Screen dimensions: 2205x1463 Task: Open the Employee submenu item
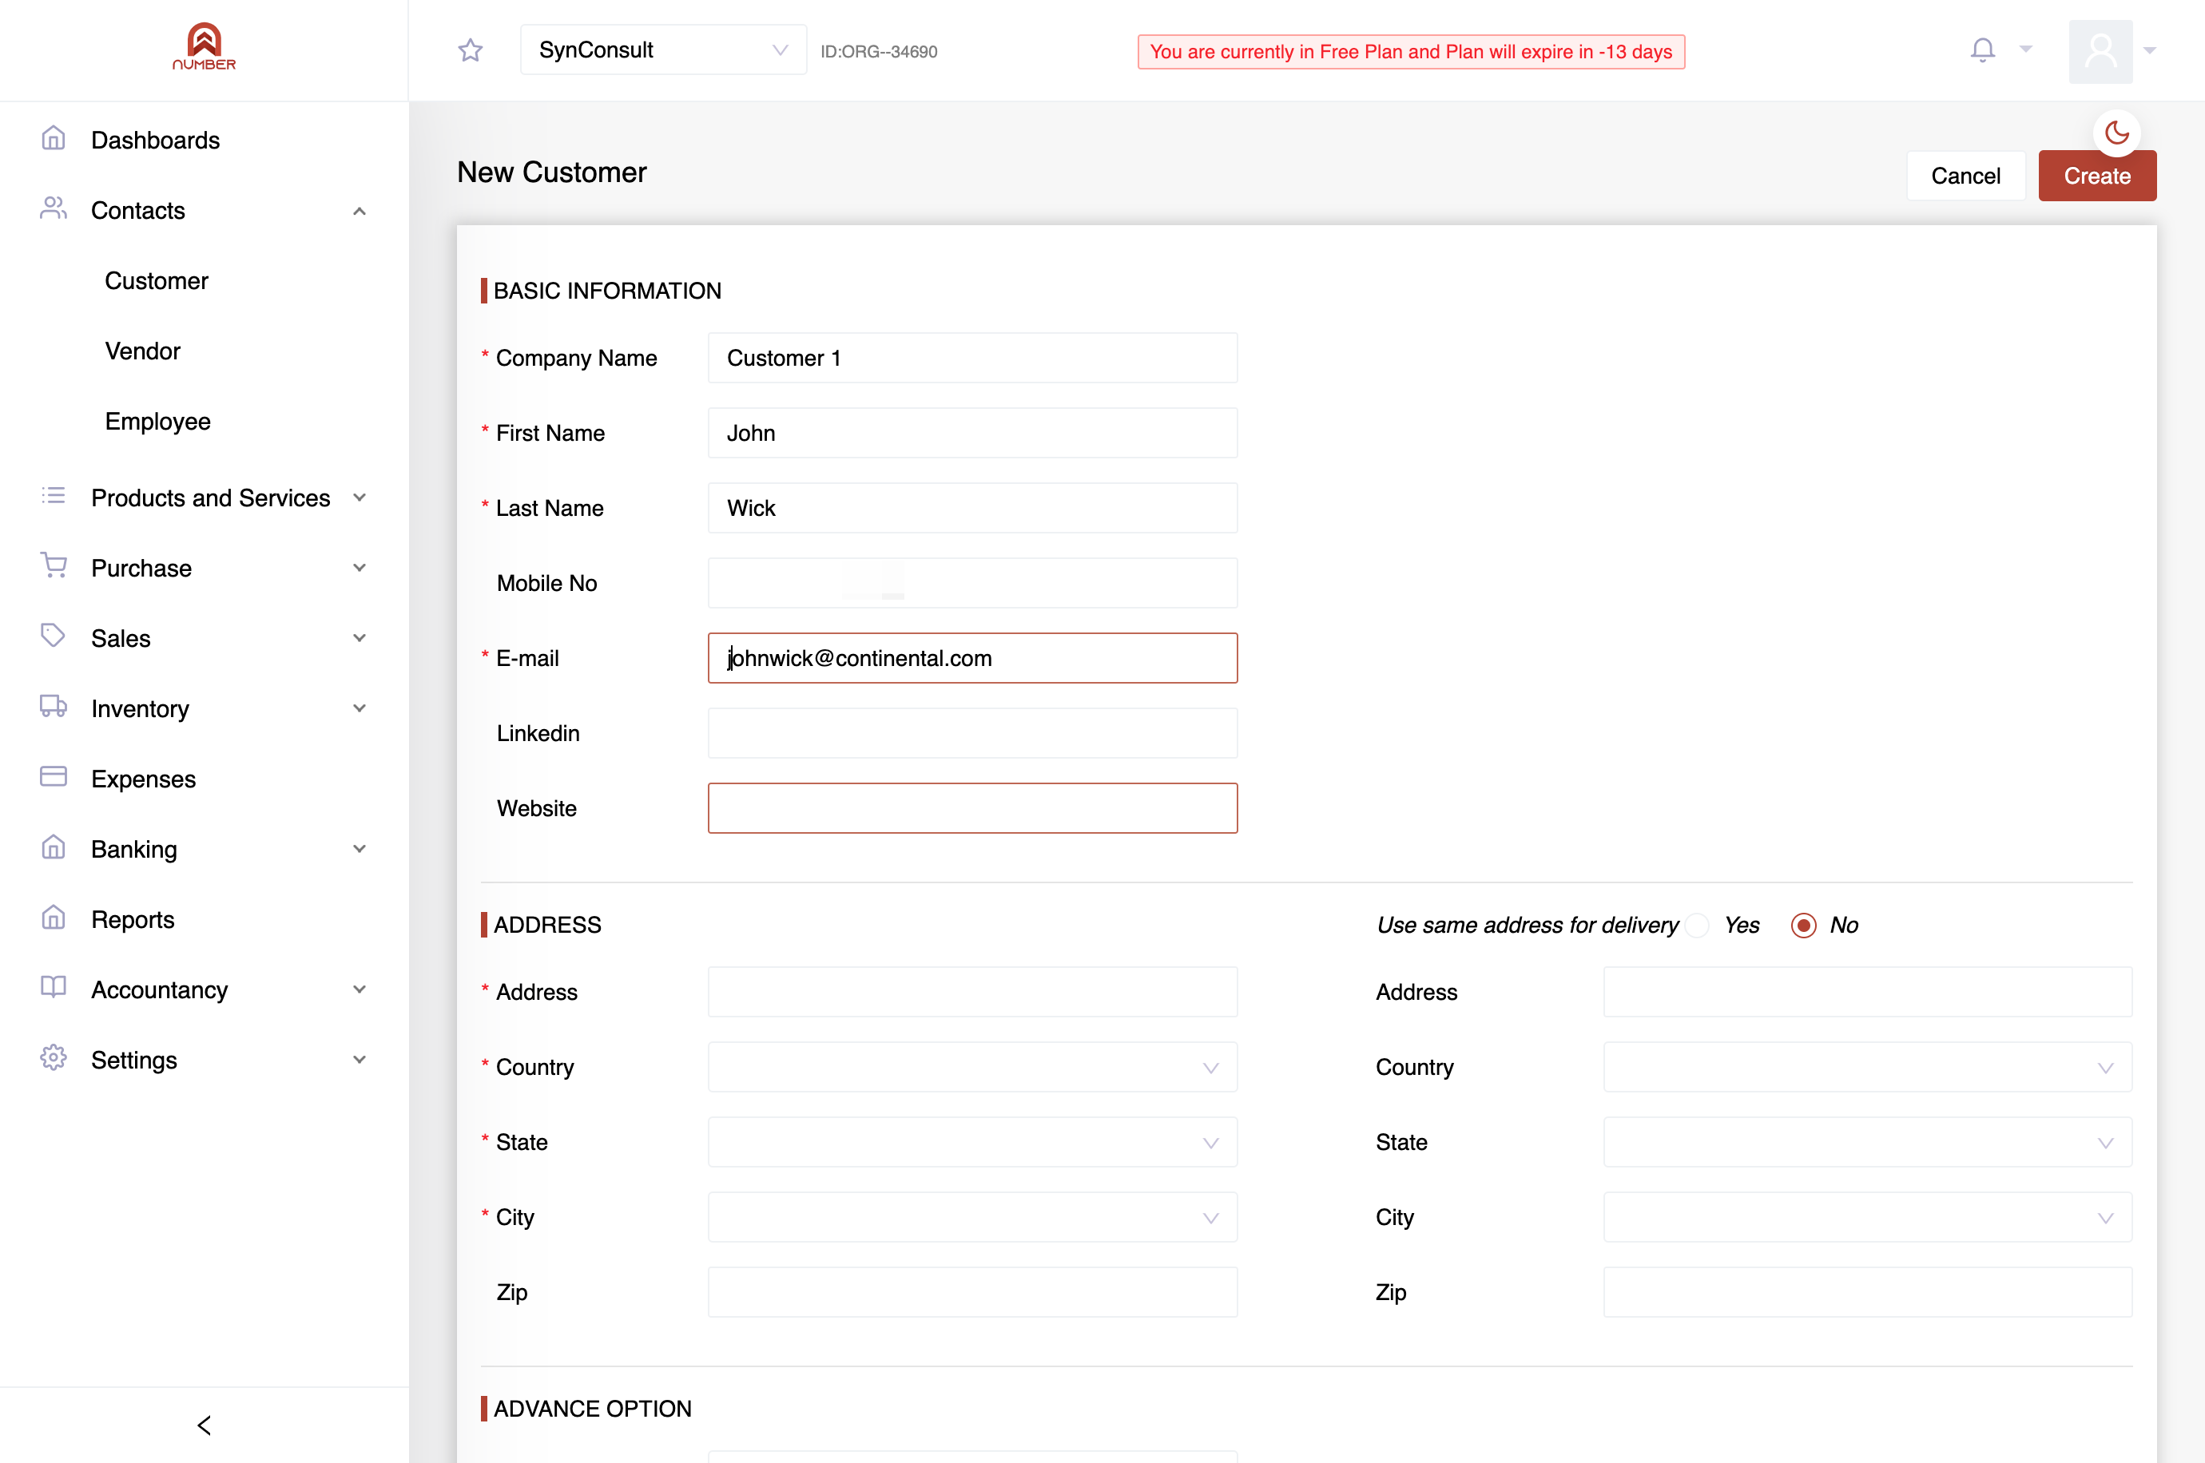pos(157,422)
